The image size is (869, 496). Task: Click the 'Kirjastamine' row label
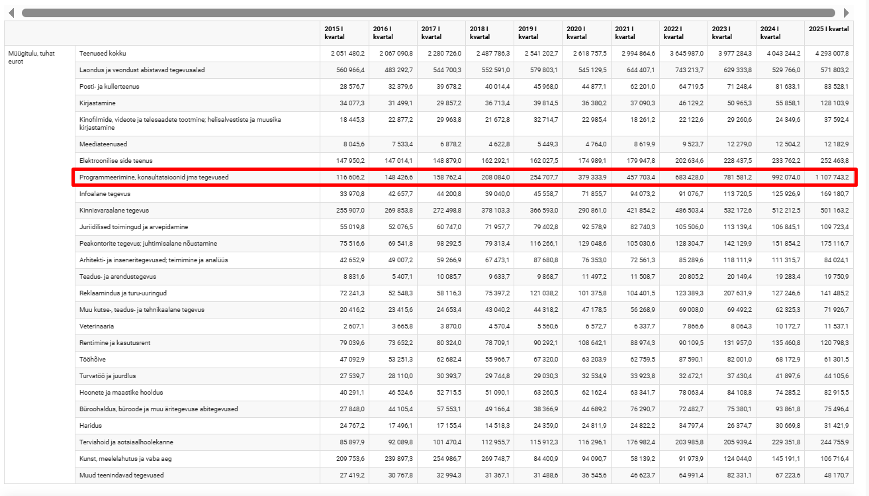[x=97, y=103]
